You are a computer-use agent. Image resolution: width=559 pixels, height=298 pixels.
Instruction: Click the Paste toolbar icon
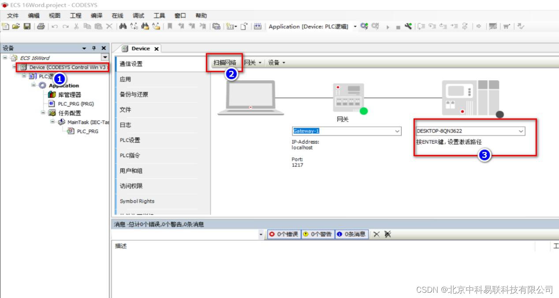point(98,26)
